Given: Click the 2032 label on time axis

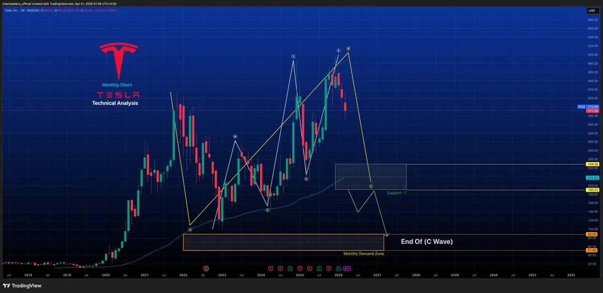Looking at the screenshot, I should coord(571,275).
